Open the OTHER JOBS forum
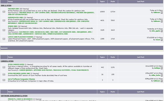Viewport: 164px width, 101px height. 13,26
